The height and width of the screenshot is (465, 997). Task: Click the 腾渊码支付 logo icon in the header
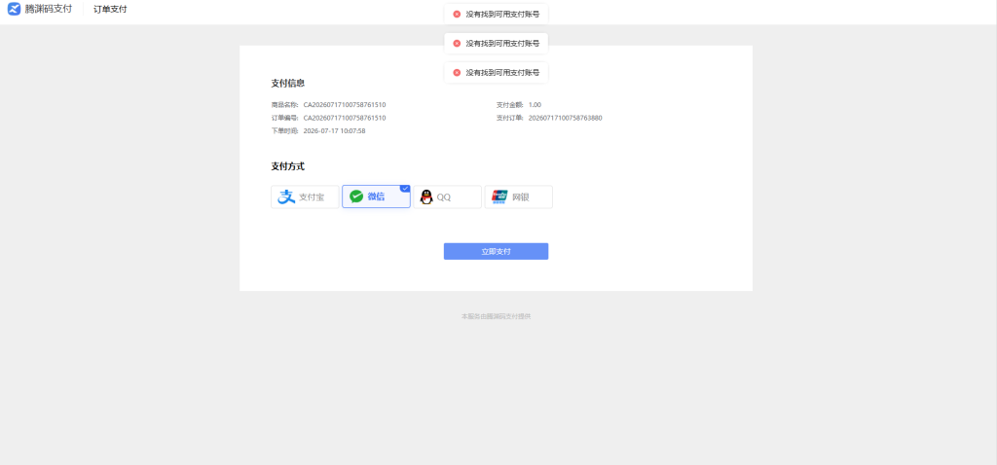[x=14, y=10]
